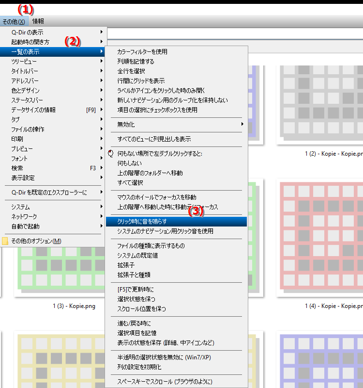Open the 自動で起動 submenu
Image resolution: width=363 pixels, height=388 pixels.
53,226
